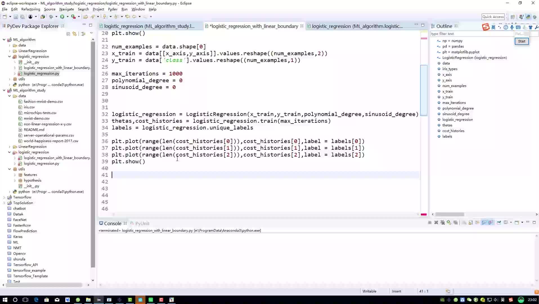Image resolution: width=539 pixels, height=304 pixels.
Task: Click the Start button in Outline panel
Action: 522,41
